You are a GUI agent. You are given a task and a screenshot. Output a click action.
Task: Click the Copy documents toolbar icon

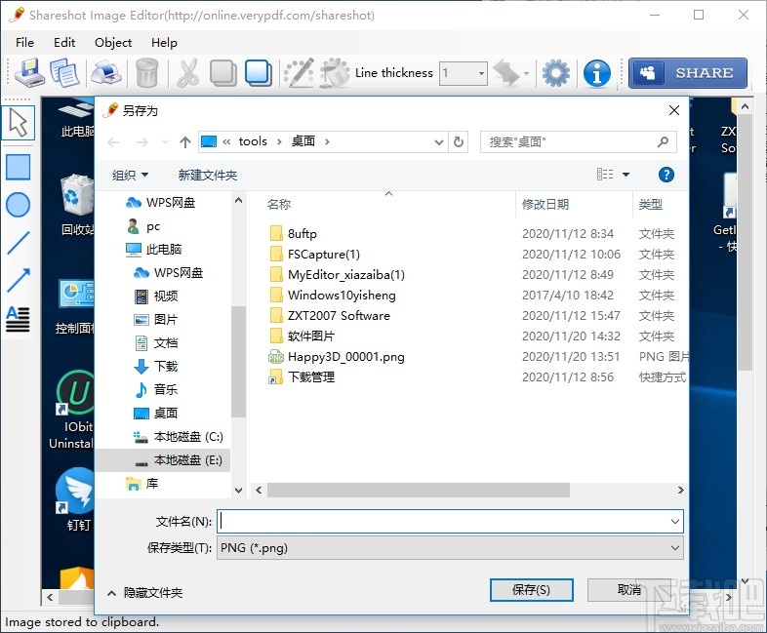pos(64,73)
